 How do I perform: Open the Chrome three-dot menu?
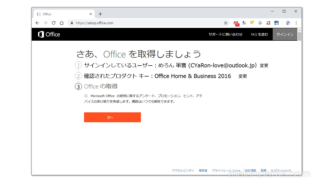pos(296,23)
